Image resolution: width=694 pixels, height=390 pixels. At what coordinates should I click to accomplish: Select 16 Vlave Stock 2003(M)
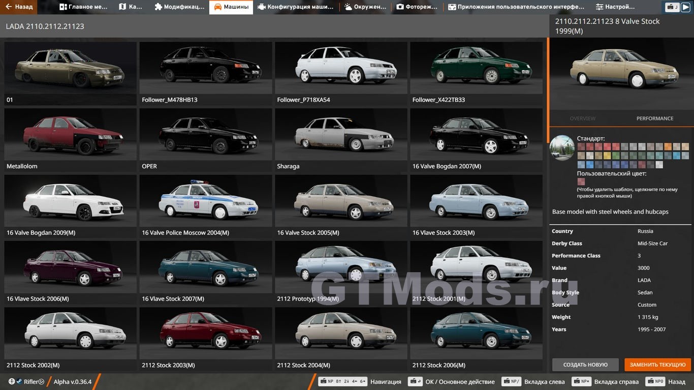pyautogui.click(x=477, y=206)
